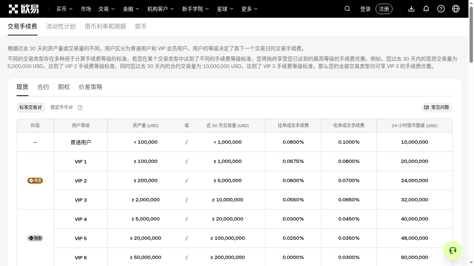Expand the 买币 dropdown menu

(64, 9)
